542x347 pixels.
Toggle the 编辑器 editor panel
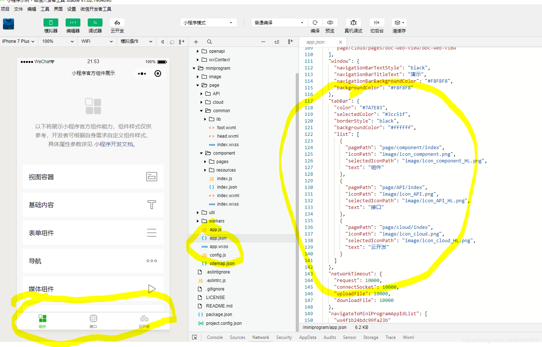pyautogui.click(x=73, y=23)
